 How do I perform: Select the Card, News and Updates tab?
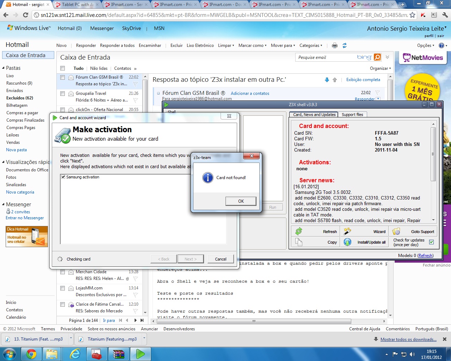click(314, 115)
